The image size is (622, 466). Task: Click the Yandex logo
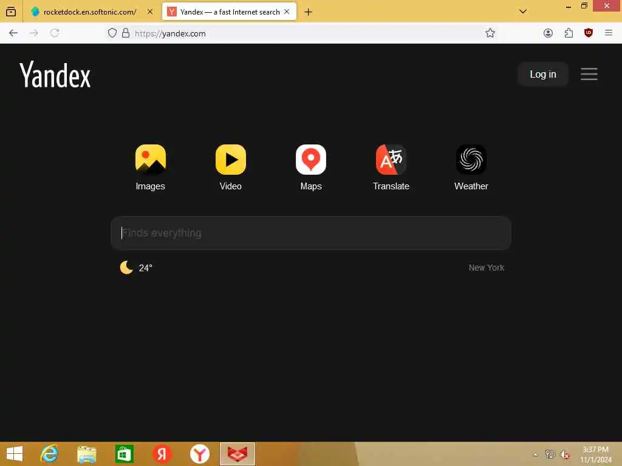tap(55, 75)
